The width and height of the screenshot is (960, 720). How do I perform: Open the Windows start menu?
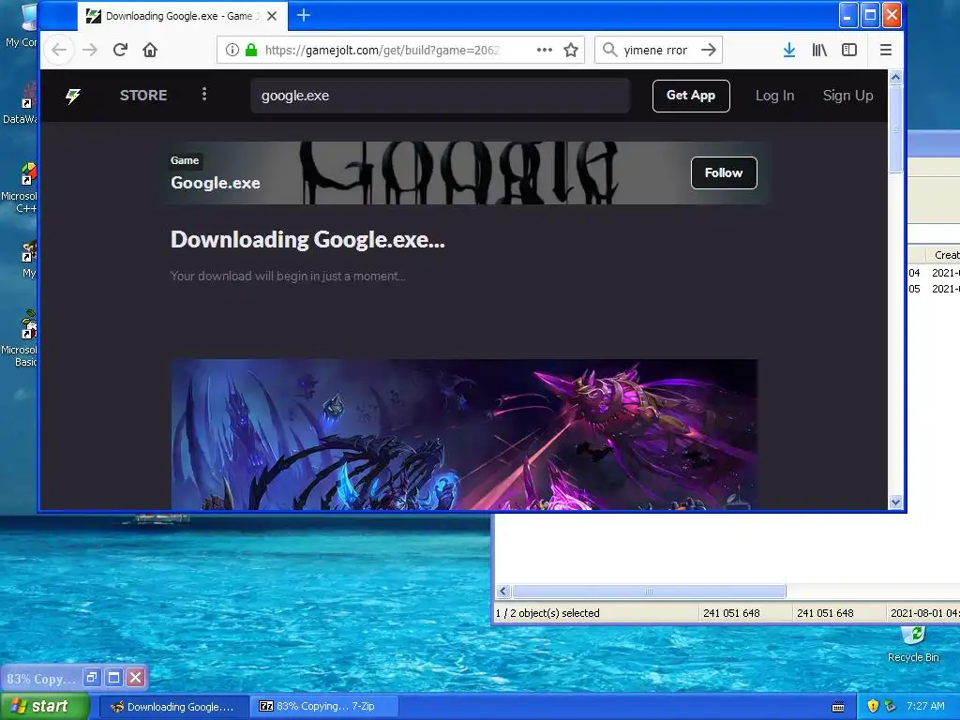click(x=45, y=707)
